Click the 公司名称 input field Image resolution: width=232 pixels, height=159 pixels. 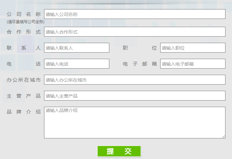(134, 14)
